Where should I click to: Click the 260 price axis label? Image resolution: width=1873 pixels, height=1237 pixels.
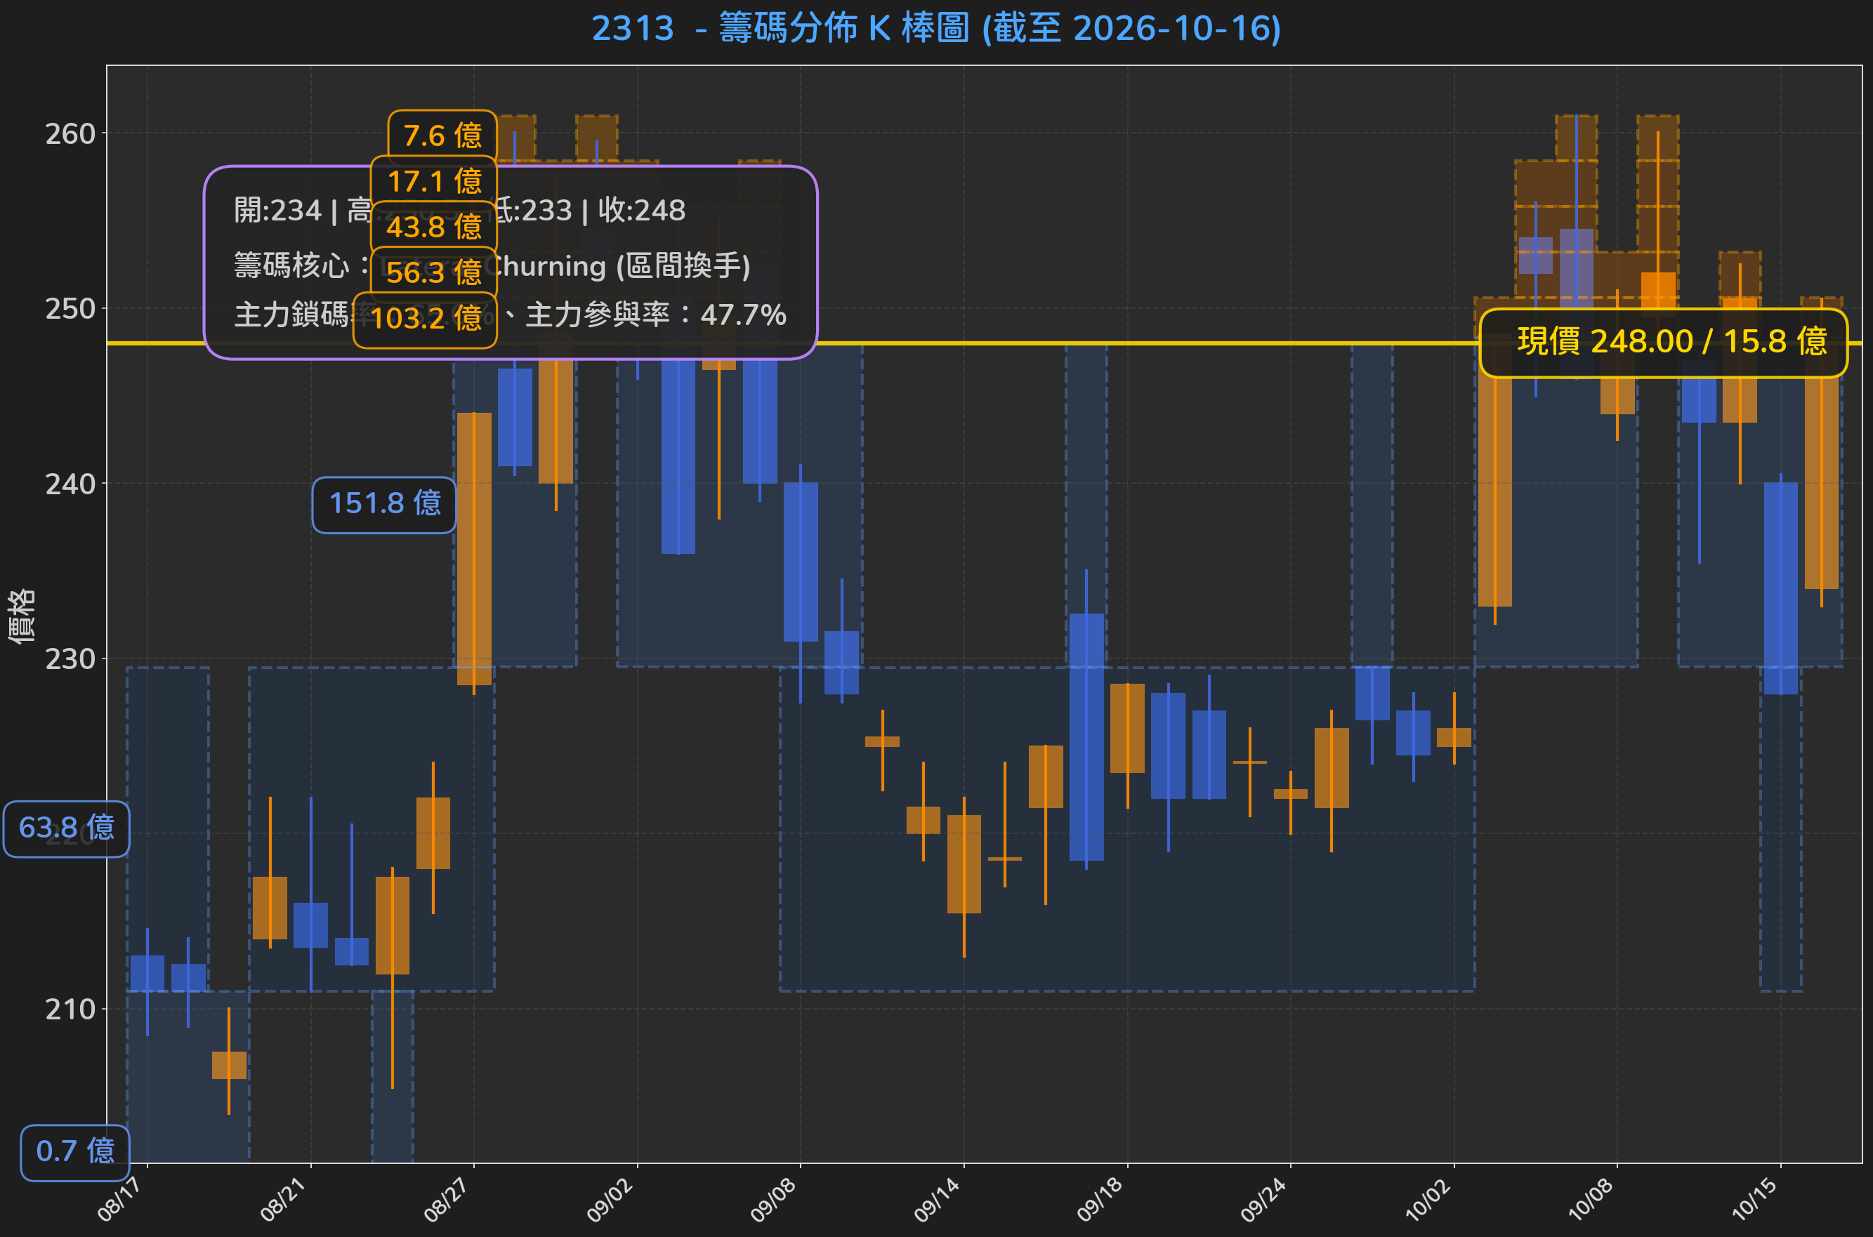(x=70, y=134)
